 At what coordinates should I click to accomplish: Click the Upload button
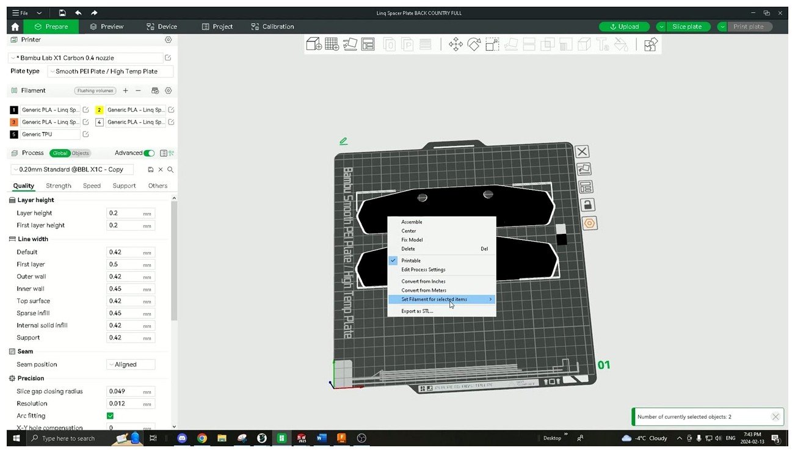(624, 27)
